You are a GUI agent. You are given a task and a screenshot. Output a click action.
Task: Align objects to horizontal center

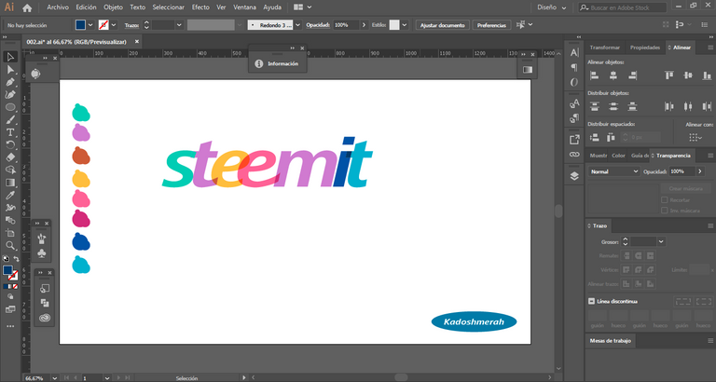coord(613,75)
